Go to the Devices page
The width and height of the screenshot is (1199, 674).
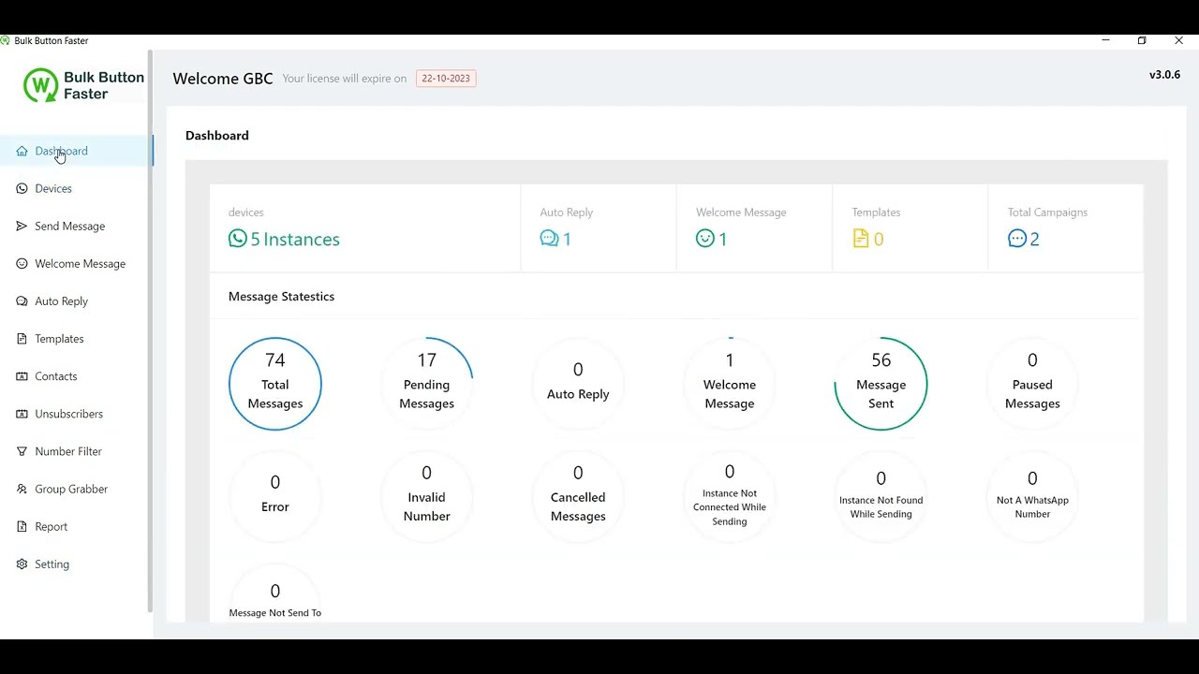click(x=76, y=188)
